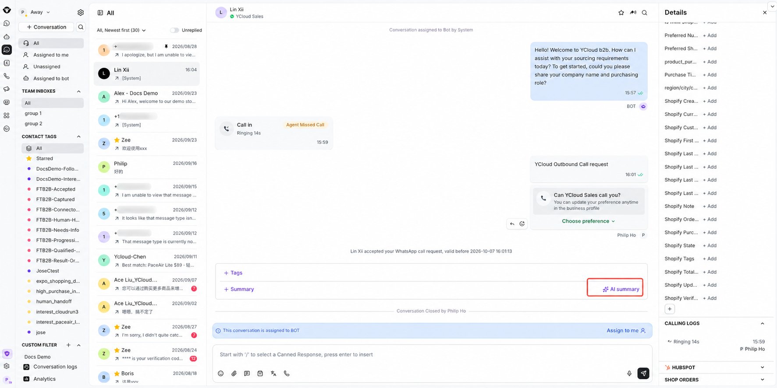Screen dimensions: 777x388
Task: Open the All, Newest first sort dropdown
Action: [x=121, y=30]
